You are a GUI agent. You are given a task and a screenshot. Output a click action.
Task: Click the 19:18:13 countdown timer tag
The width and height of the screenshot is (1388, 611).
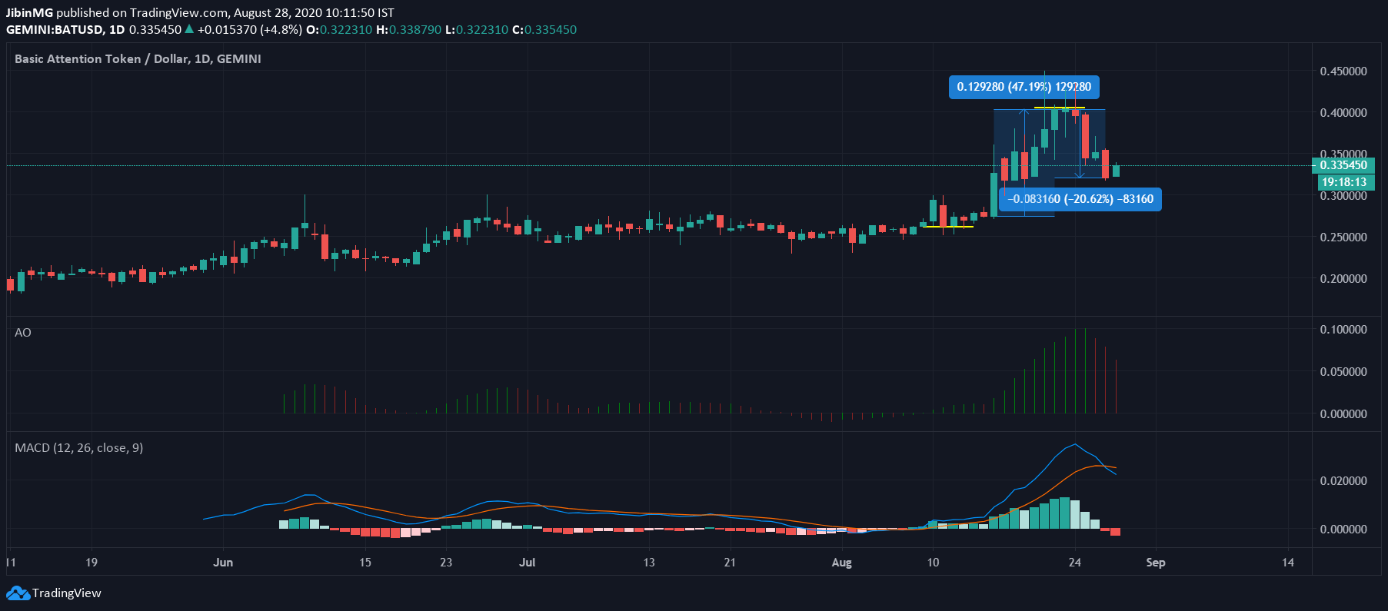pos(1343,182)
